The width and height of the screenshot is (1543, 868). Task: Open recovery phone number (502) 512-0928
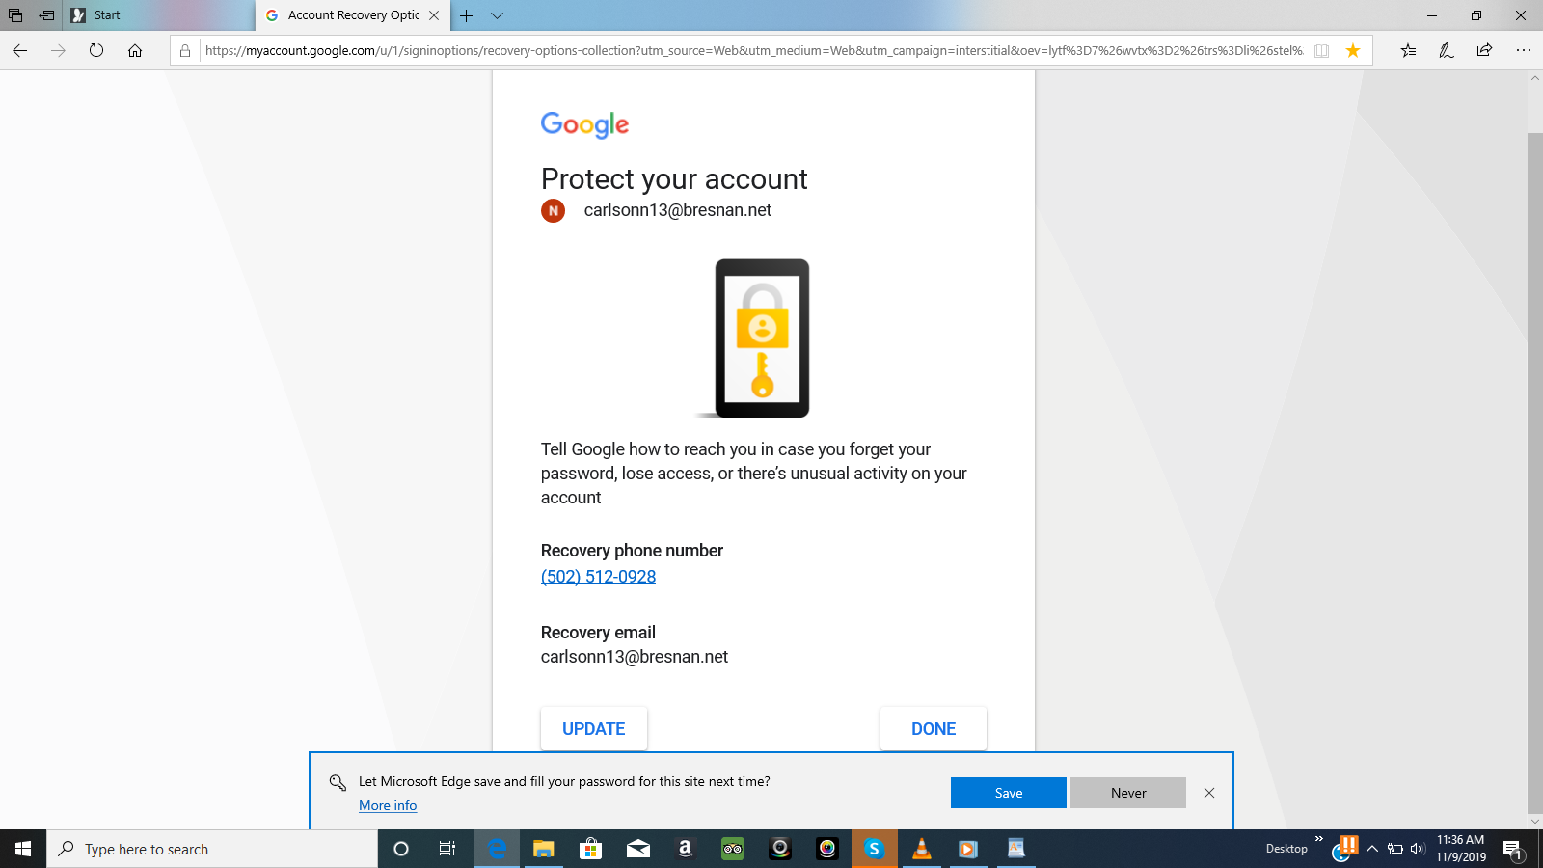(x=598, y=577)
